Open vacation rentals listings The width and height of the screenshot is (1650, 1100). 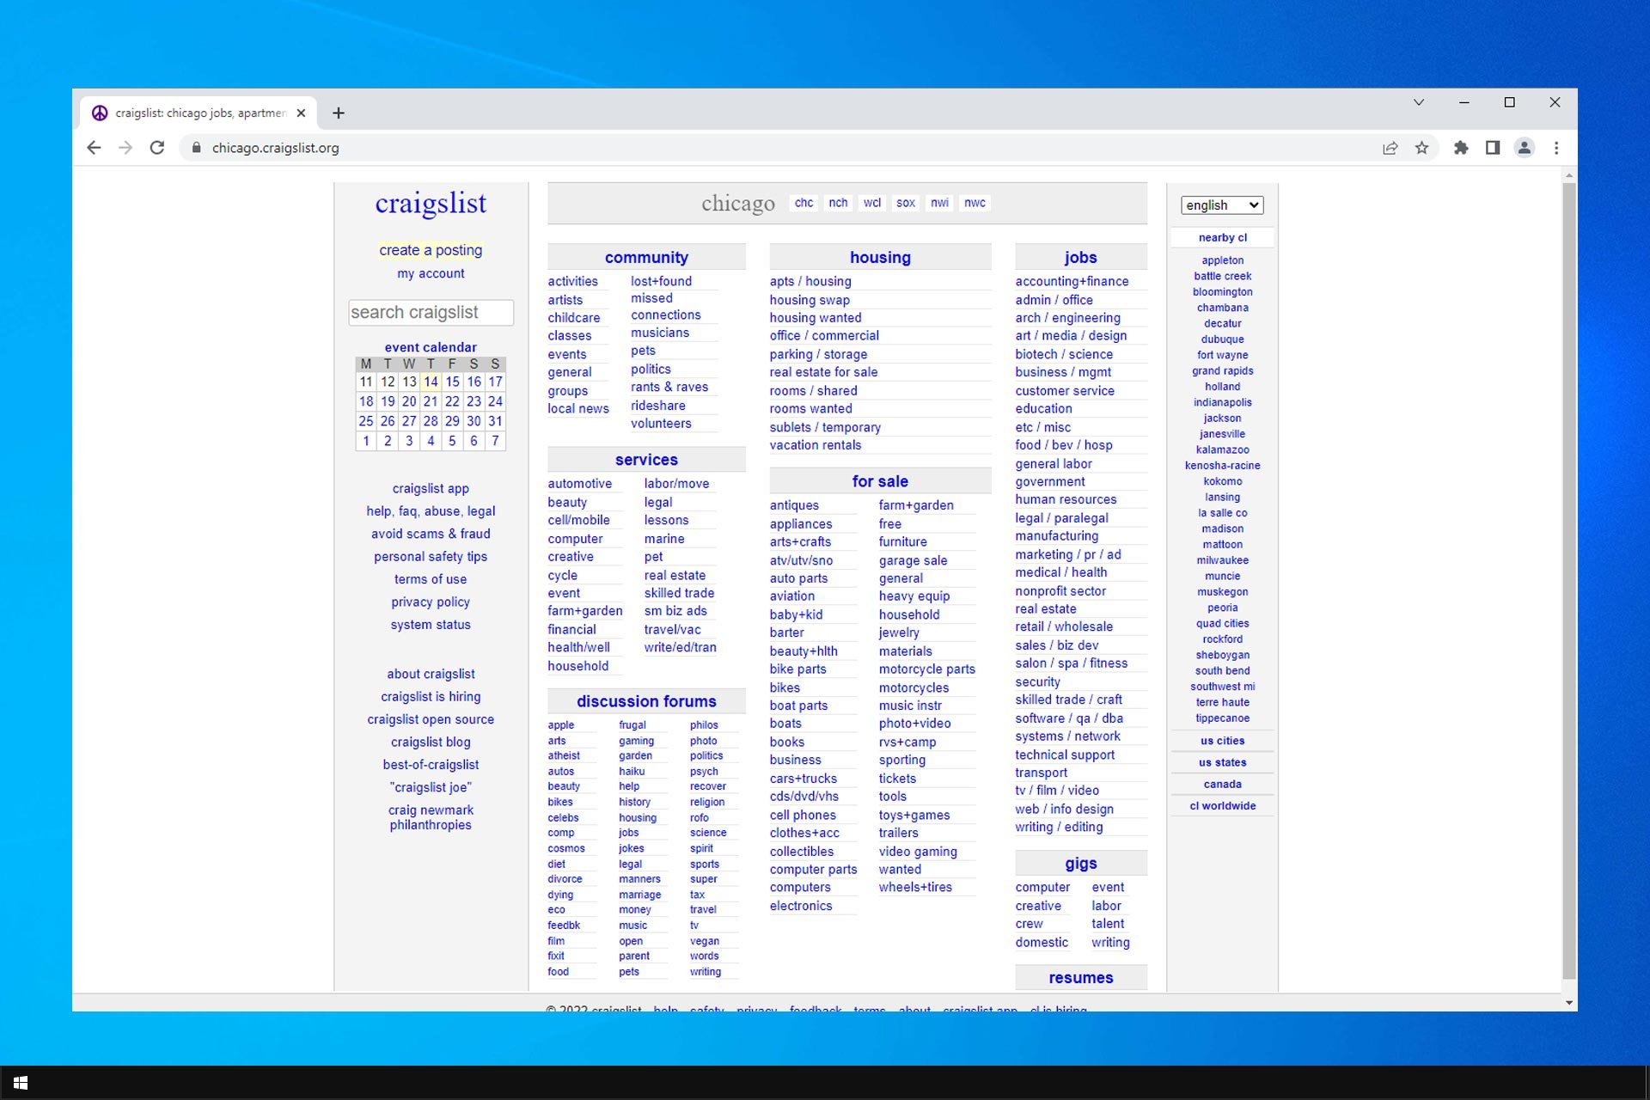point(816,445)
